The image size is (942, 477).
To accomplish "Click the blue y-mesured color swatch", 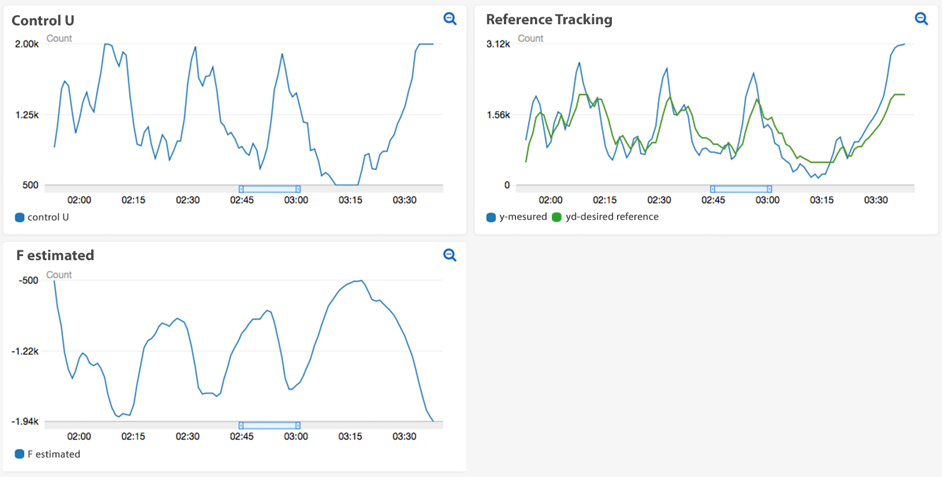I will click(x=491, y=217).
